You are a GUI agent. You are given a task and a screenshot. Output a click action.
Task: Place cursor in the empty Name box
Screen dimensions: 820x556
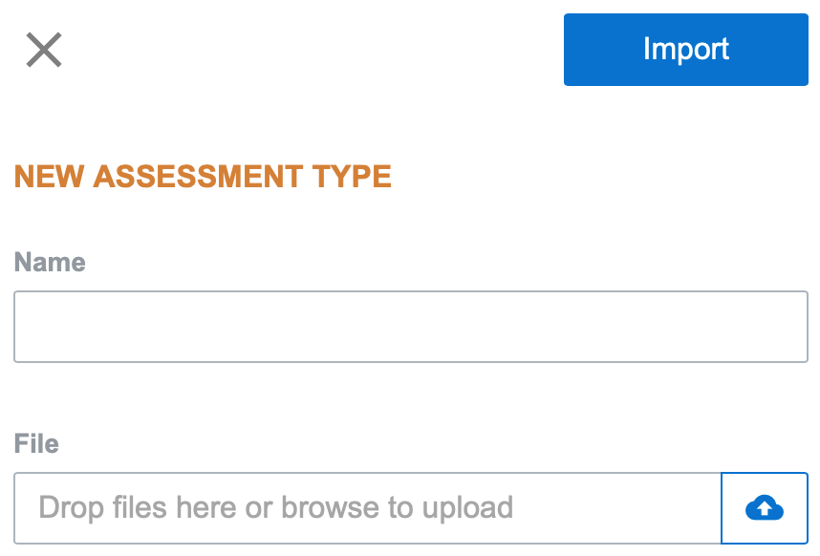[411, 327]
